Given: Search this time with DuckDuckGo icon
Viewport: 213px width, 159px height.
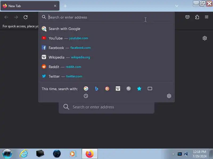Looking at the screenshot, I should tap(107, 89).
